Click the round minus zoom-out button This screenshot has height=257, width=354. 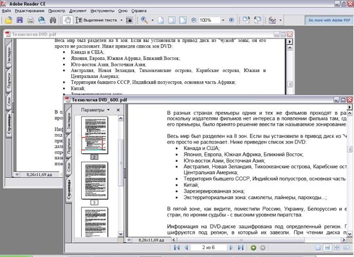click(194, 21)
